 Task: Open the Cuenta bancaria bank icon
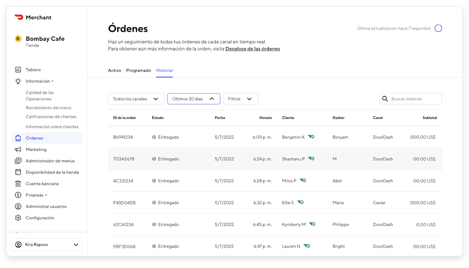coord(18,183)
